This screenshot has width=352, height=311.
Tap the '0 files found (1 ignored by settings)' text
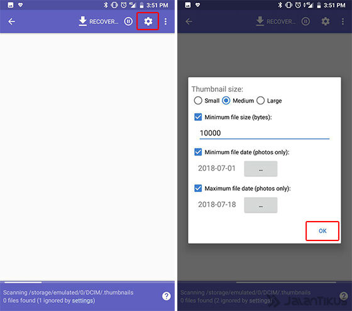49,300
